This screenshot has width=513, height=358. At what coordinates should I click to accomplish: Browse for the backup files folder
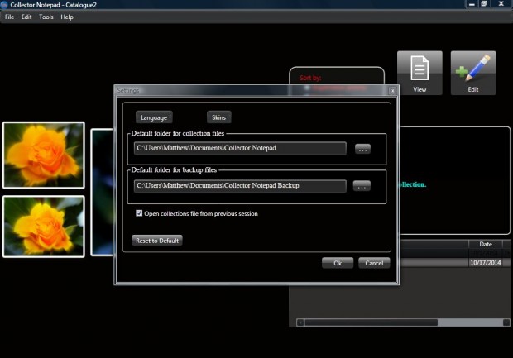[x=362, y=186]
